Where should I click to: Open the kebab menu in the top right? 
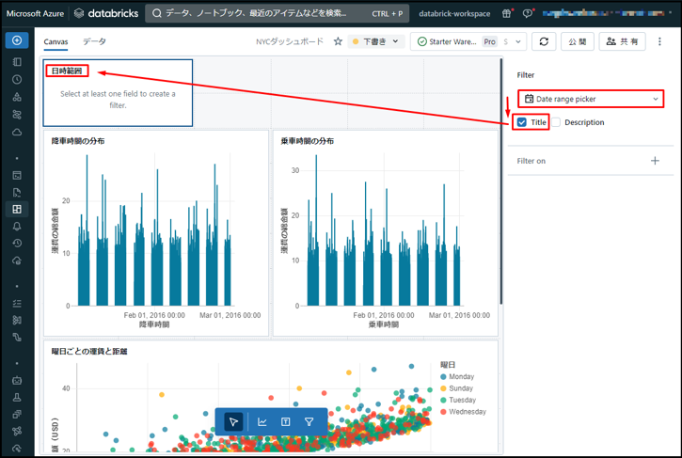point(660,41)
